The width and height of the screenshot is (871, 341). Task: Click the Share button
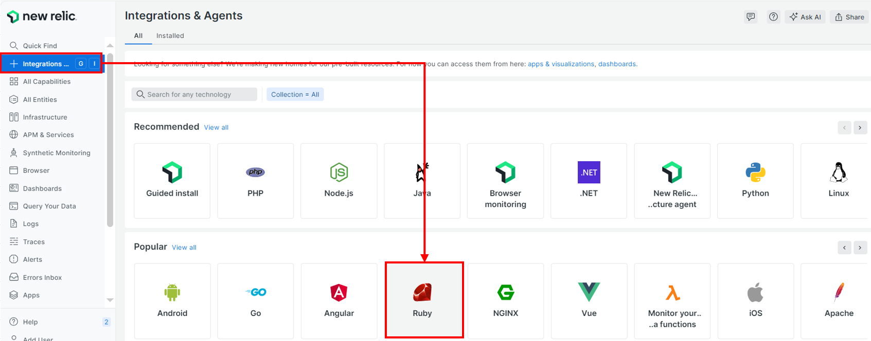[849, 17]
